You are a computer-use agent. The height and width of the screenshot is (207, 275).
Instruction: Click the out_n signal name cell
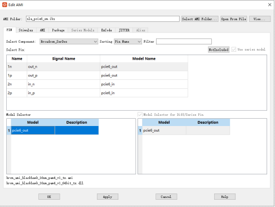(64, 66)
